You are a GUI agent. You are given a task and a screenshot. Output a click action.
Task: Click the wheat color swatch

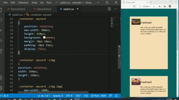(x=44, y=37)
